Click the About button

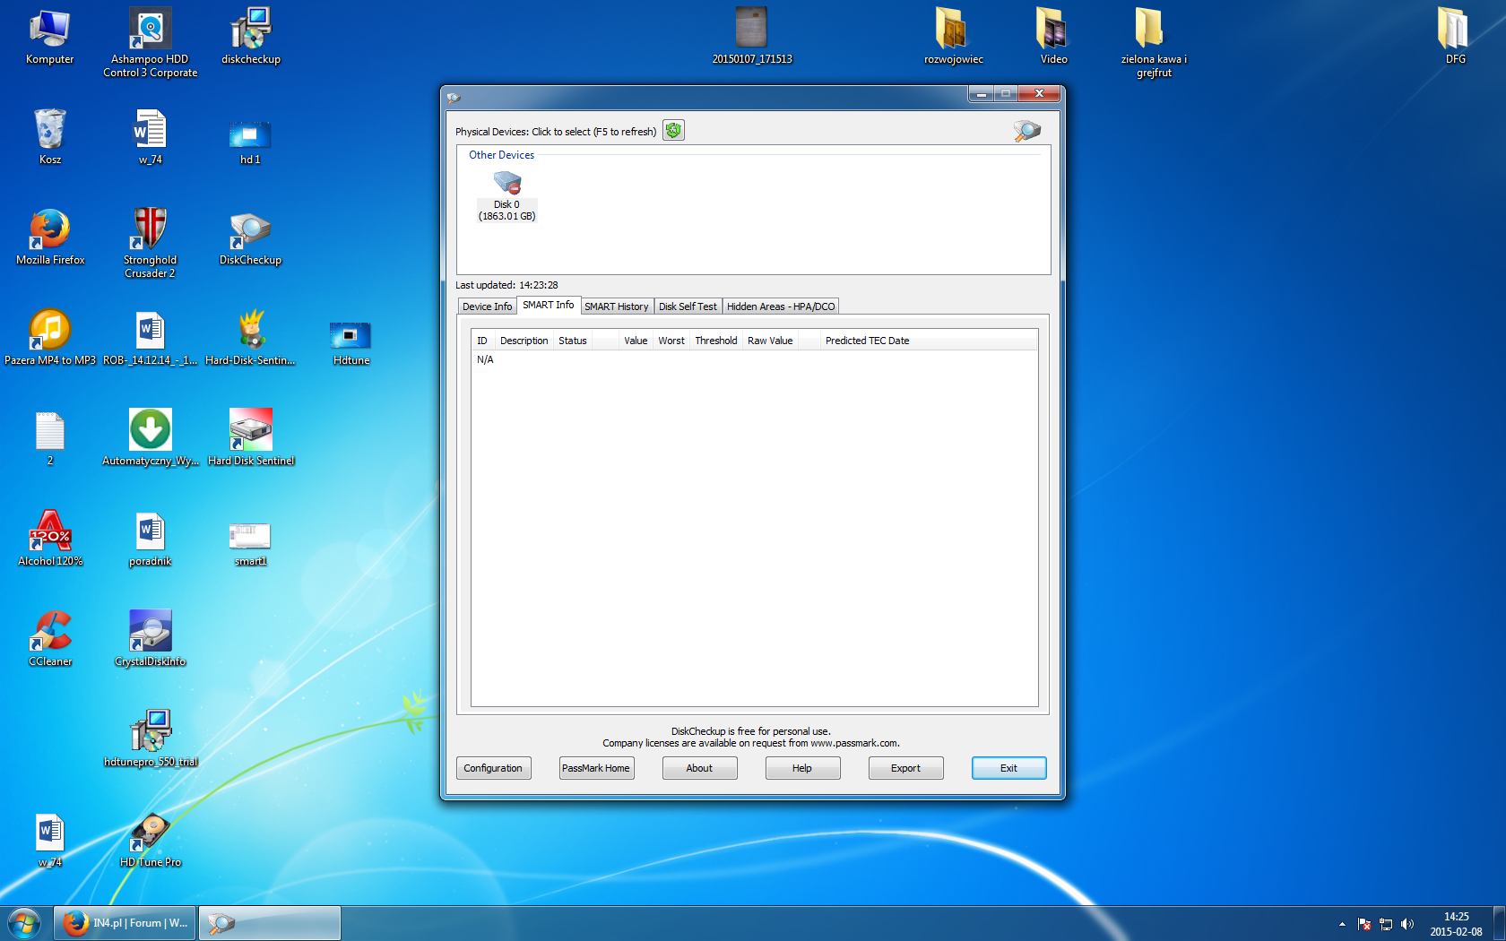[x=699, y=768]
